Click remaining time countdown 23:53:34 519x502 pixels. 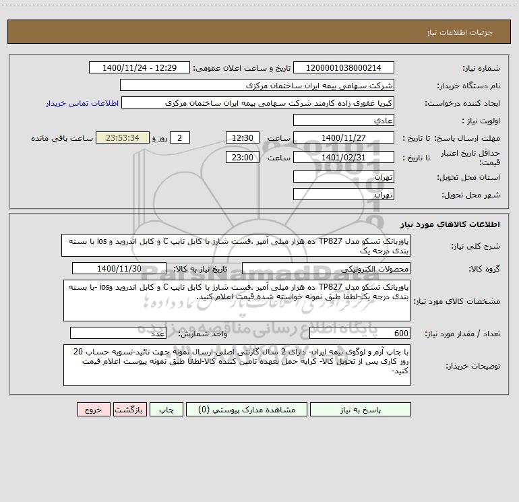tap(123, 137)
